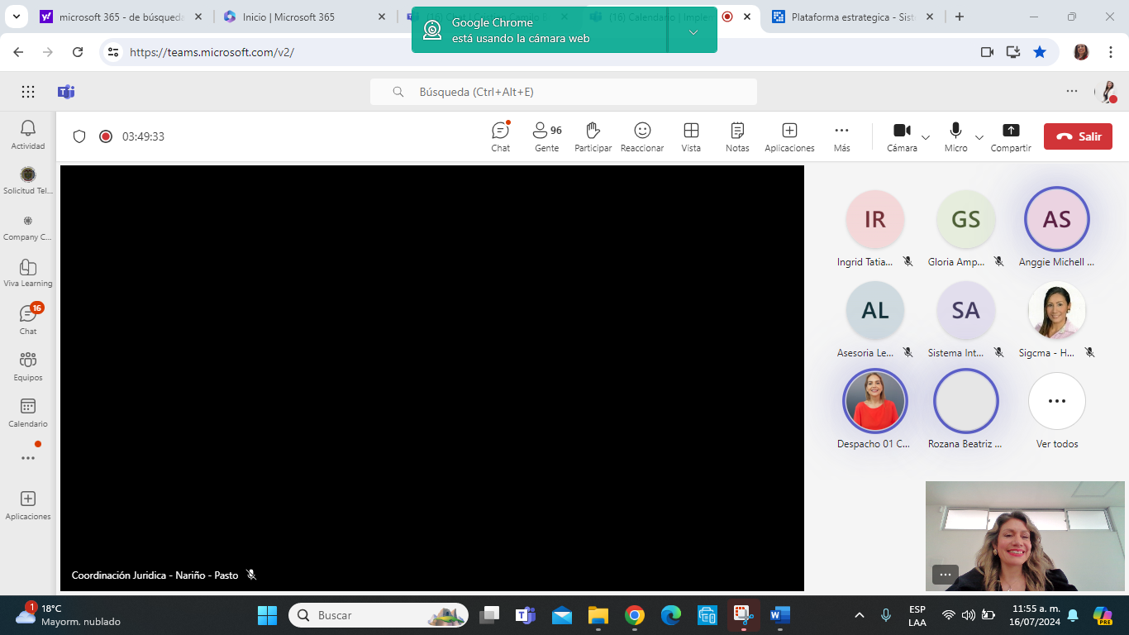Mute or unmute the Micro
The width and height of the screenshot is (1129, 635).
point(955,136)
